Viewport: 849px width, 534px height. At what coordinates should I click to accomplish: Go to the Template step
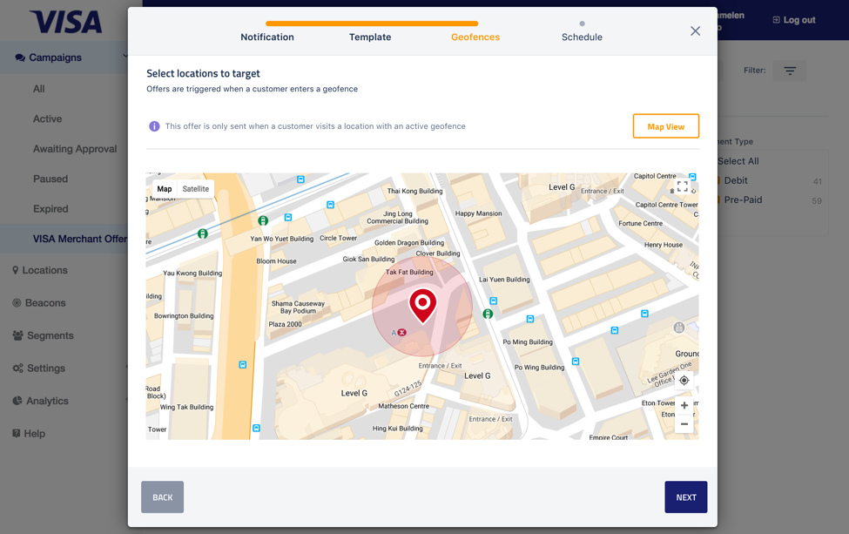point(370,37)
